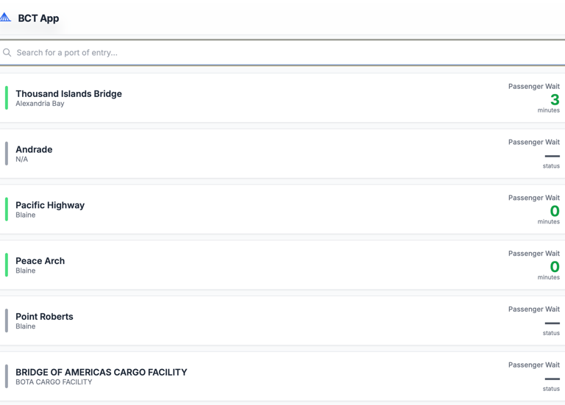Click the Andrade passenger wait status dash
This screenshot has height=405, width=565.
click(x=552, y=156)
